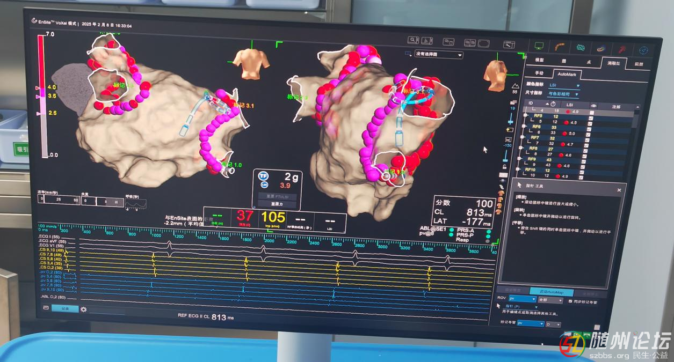
Task: Open the wrench tool window icon in top toolbar
Action: (x=509, y=45)
